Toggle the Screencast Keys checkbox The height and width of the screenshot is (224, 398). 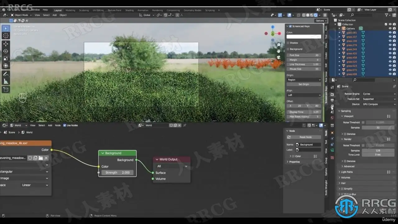(290, 26)
